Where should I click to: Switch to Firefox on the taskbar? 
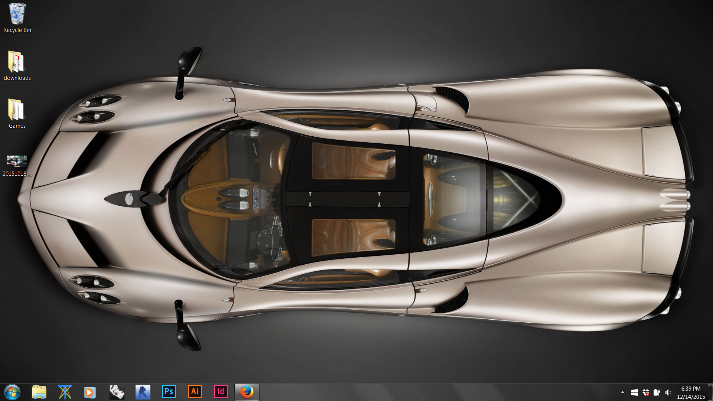[247, 392]
